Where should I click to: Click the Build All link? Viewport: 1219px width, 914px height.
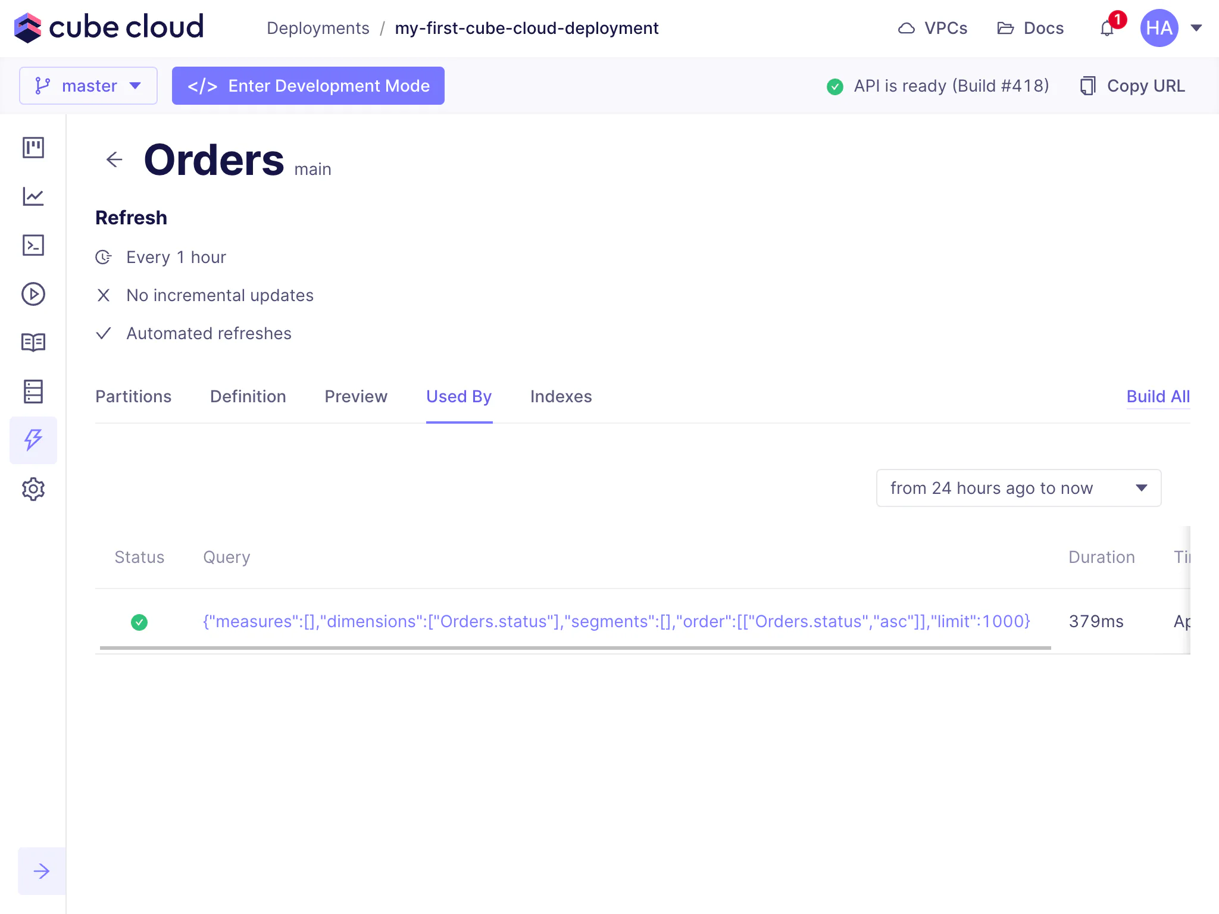[x=1158, y=396]
